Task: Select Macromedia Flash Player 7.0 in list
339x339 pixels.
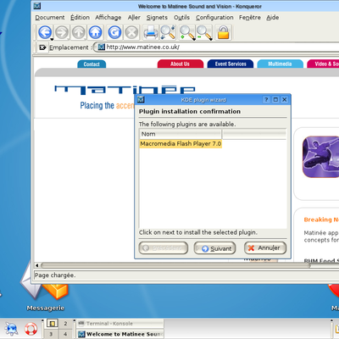Action: pyautogui.click(x=181, y=143)
